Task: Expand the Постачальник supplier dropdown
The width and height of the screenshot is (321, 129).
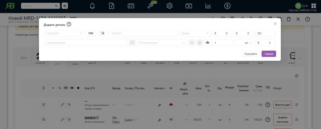Action: coord(162,43)
